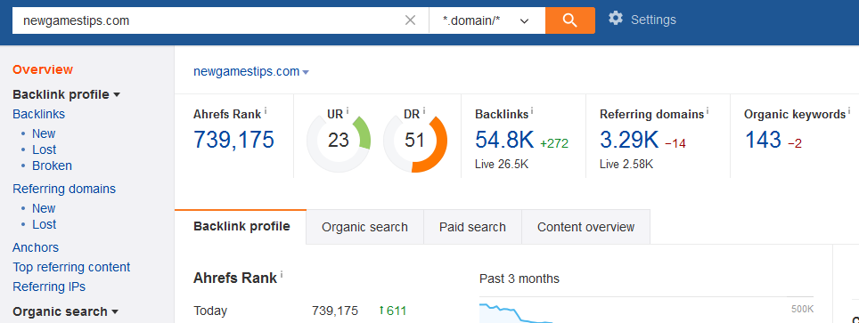Switch to the Organic search tab

[x=364, y=227]
